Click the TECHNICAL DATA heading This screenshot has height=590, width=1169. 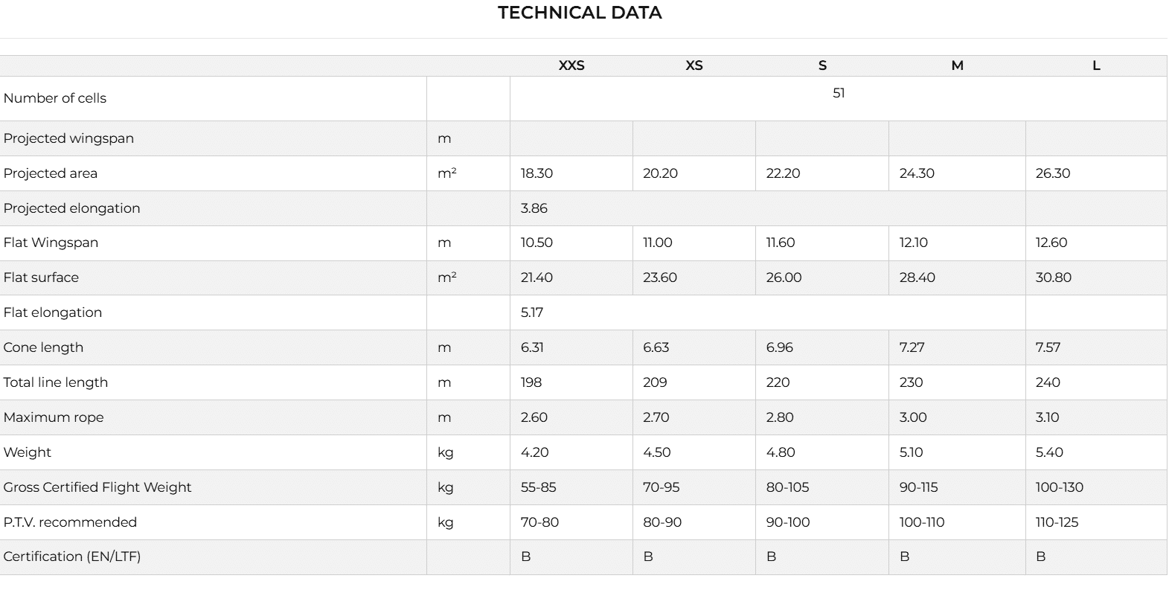point(580,13)
